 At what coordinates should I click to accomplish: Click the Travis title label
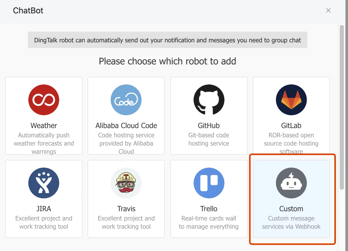(x=126, y=209)
